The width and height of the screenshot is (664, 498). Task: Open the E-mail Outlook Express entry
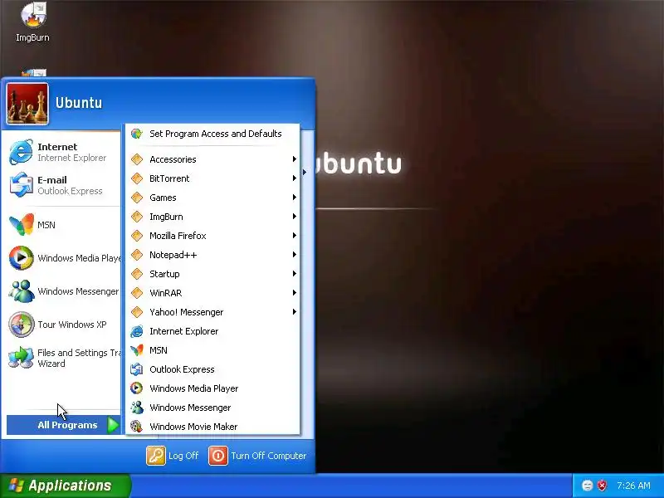(62, 185)
